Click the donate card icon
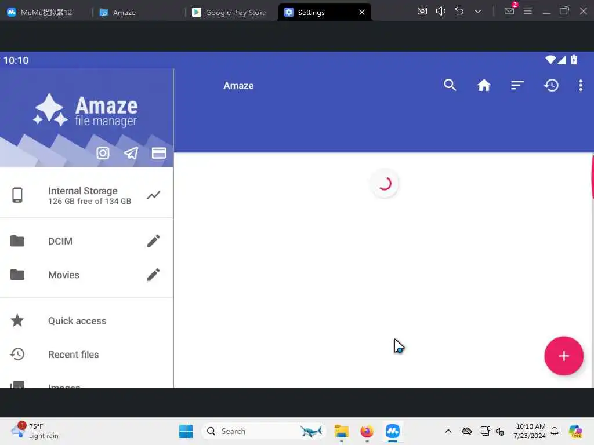 pyautogui.click(x=159, y=153)
